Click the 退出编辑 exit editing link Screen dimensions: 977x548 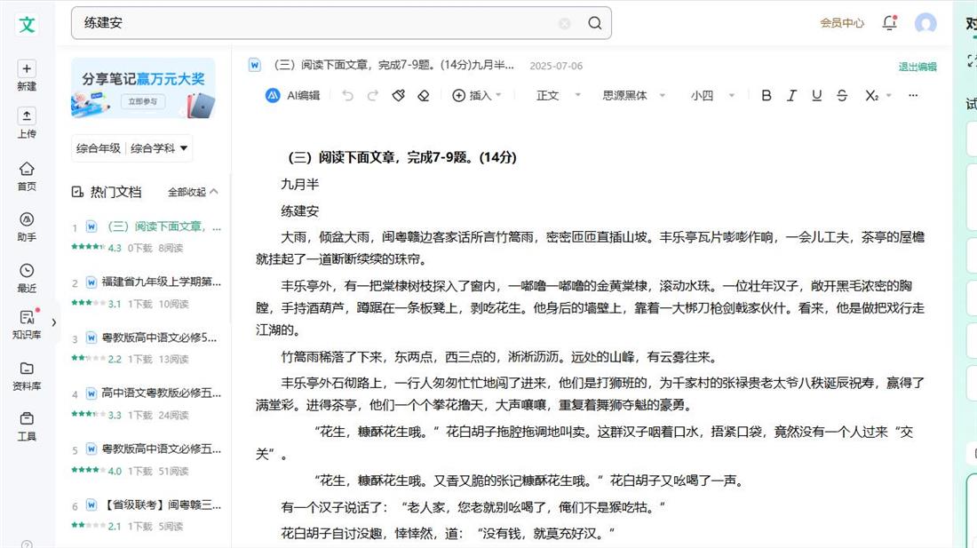917,67
